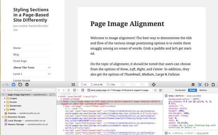
Task: Select the Local Storage item
Action: [x=25, y=121]
